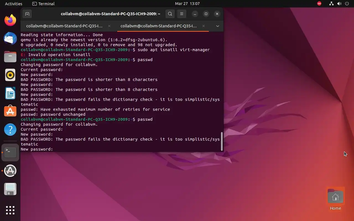Open a new terminal tab
Viewport: 354px width, 221px height.
coord(27,14)
